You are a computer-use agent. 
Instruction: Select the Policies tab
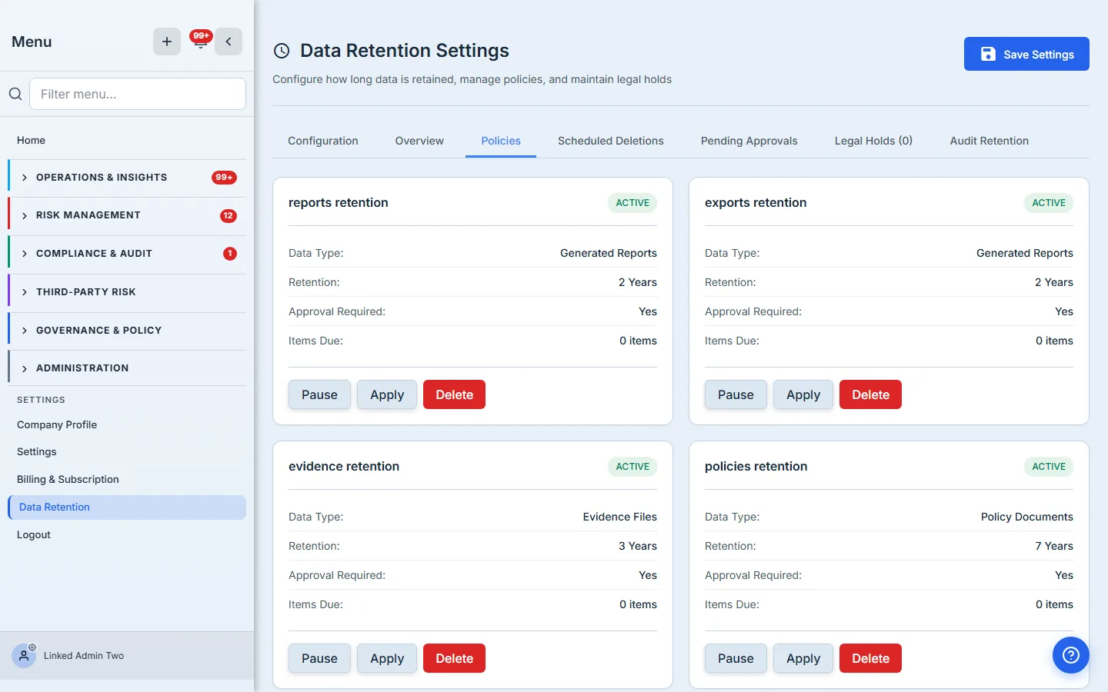(x=501, y=141)
